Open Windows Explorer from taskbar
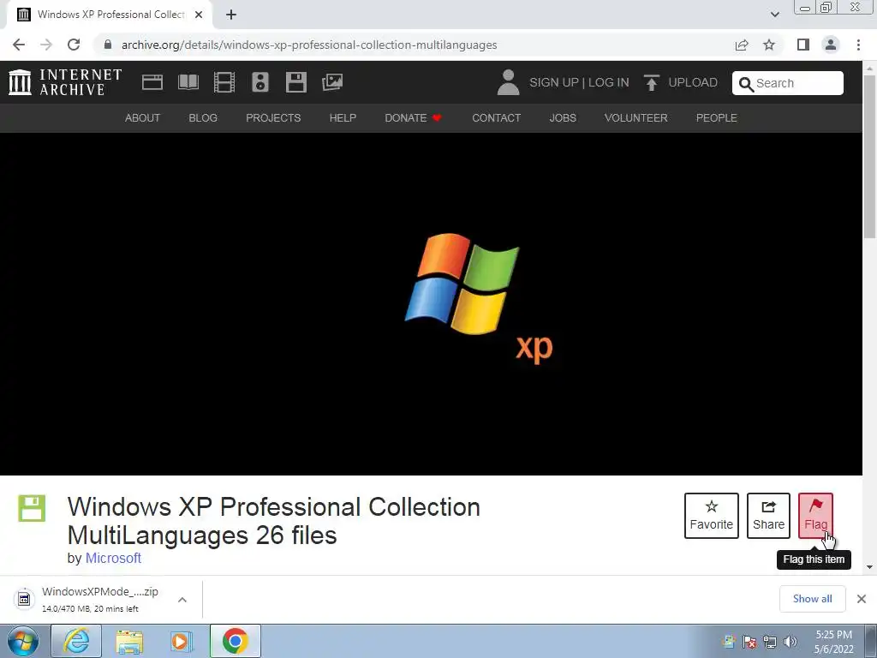The height and width of the screenshot is (658, 877). pos(130,641)
